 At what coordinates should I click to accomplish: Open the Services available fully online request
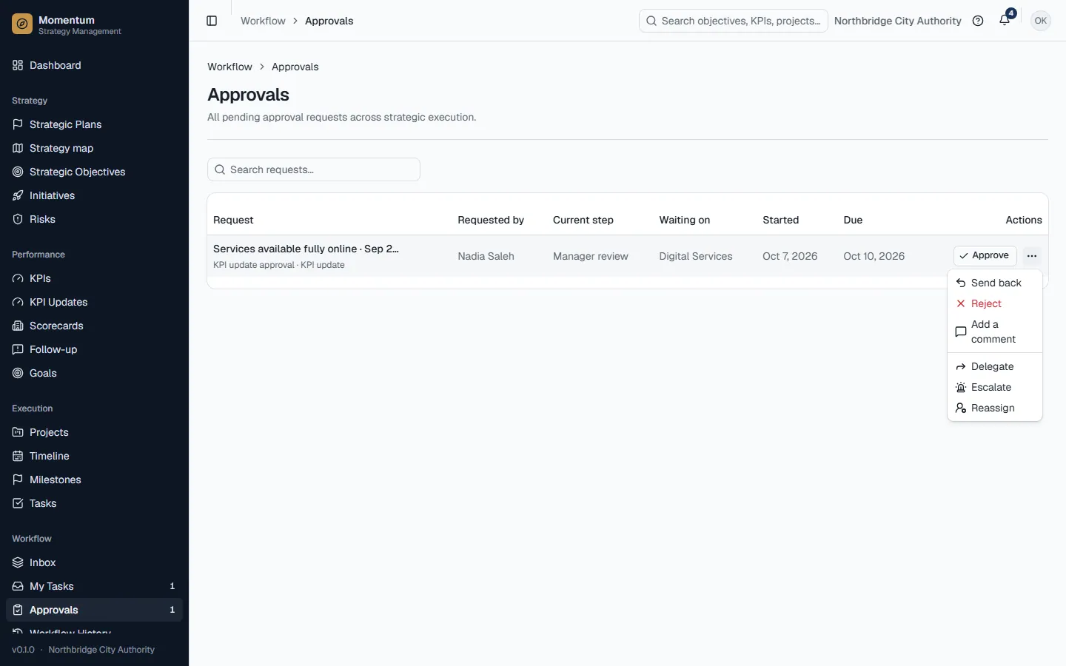coord(306,249)
